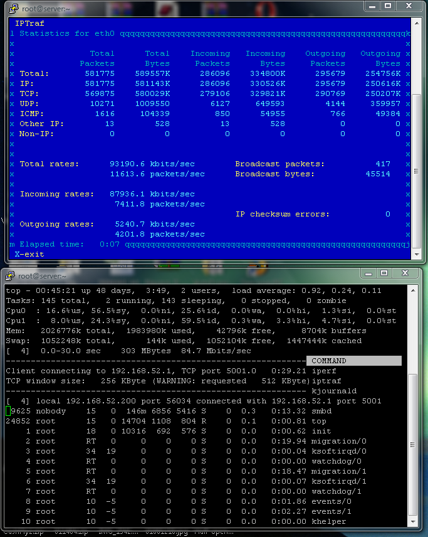The width and height of the screenshot is (428, 537).
Task: Click the migration/1 process entry
Action: (339, 471)
